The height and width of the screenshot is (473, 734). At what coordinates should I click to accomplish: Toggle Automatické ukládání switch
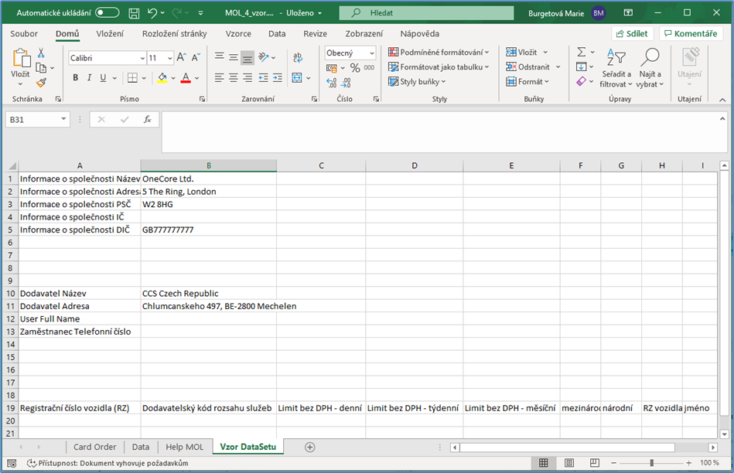pos(107,13)
